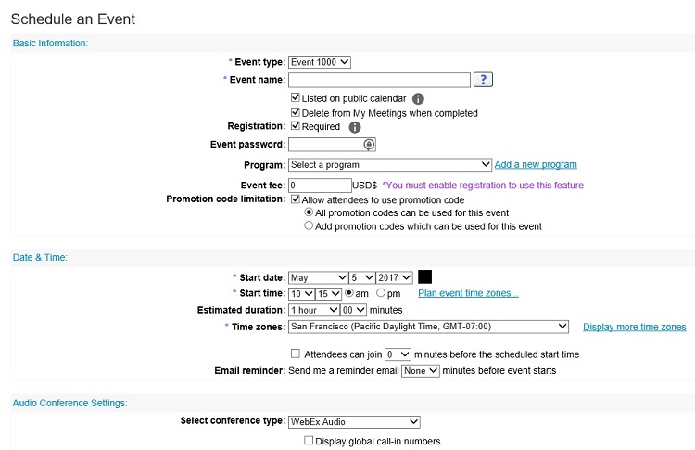
Task: Open the Select conference type dropdown
Action: 354,421
